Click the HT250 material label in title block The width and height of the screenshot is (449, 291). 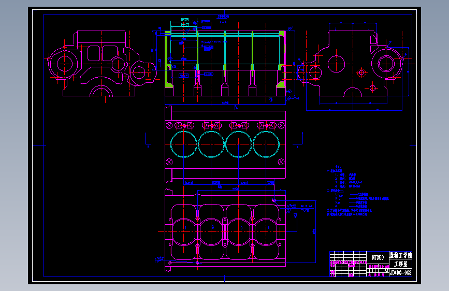(x=378, y=257)
